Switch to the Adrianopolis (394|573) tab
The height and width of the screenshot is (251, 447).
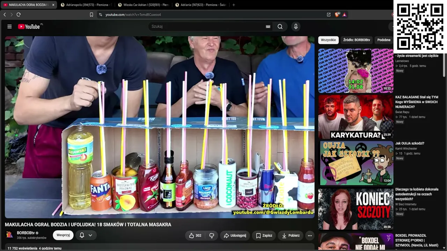(86, 5)
